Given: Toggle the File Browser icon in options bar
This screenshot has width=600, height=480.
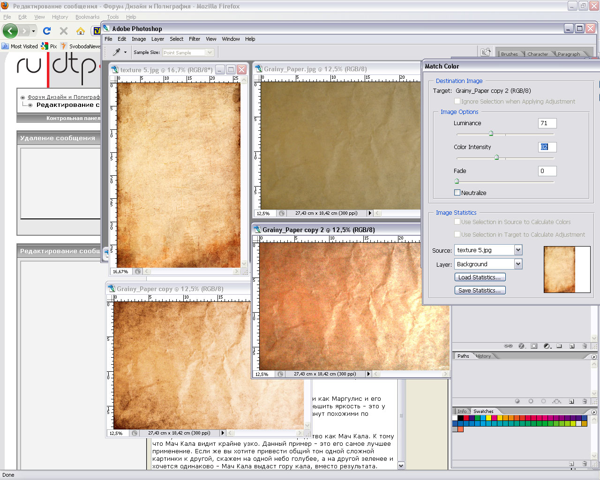Looking at the screenshot, I should click(486, 52).
